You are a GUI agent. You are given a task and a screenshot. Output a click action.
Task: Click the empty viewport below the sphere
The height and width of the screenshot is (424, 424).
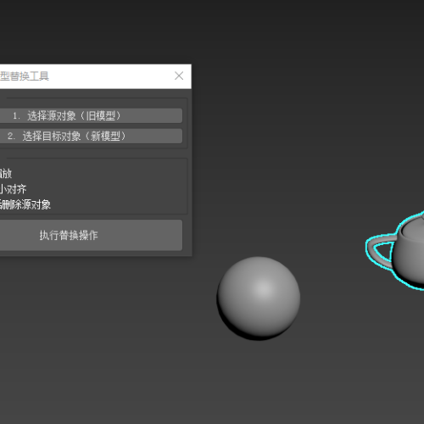[x=259, y=382]
